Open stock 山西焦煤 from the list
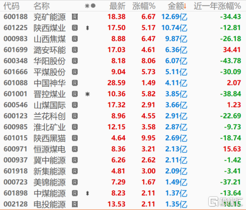246x210 pixels. tap(50, 39)
